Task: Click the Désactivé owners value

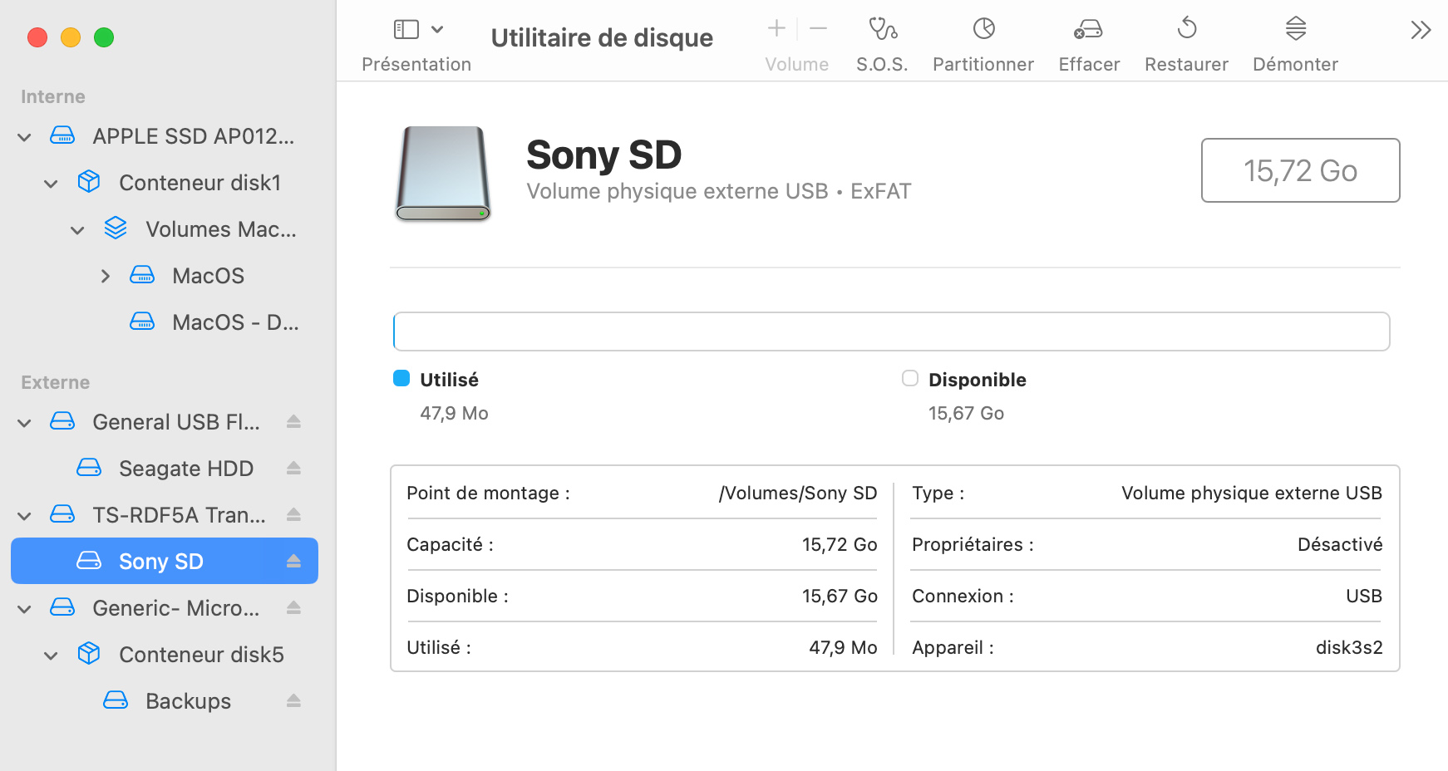Action: [1340, 544]
